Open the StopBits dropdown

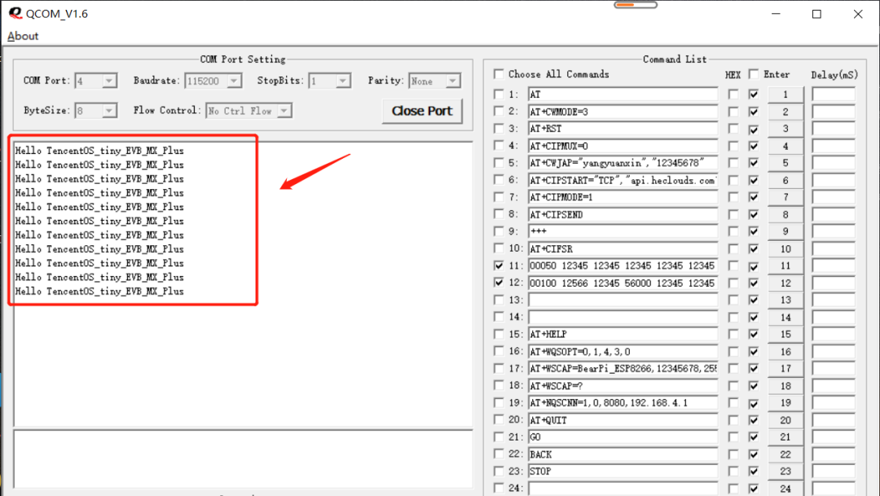(x=344, y=81)
